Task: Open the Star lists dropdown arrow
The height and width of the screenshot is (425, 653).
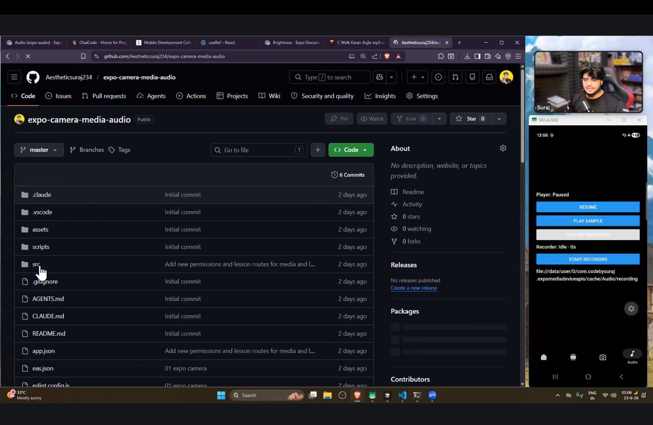Action: click(499, 119)
